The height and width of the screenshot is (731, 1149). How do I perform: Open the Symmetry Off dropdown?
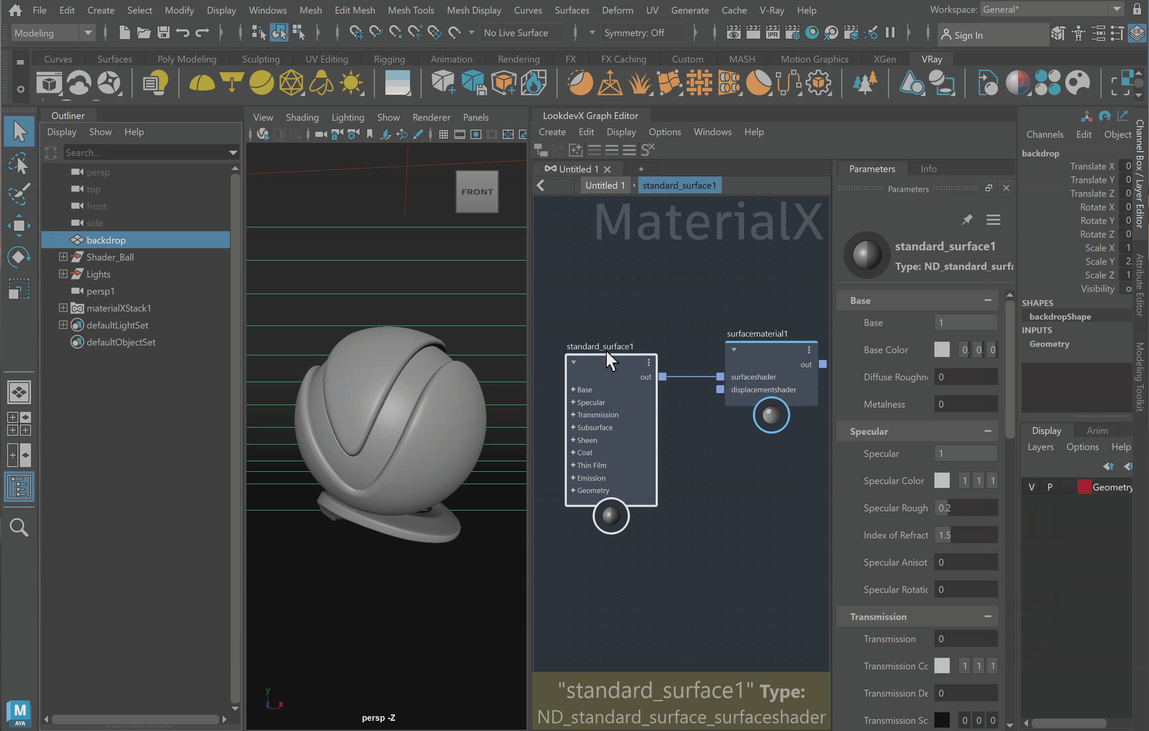[x=642, y=33]
